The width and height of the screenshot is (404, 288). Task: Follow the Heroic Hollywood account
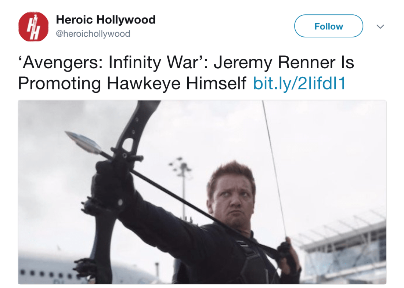(x=328, y=26)
